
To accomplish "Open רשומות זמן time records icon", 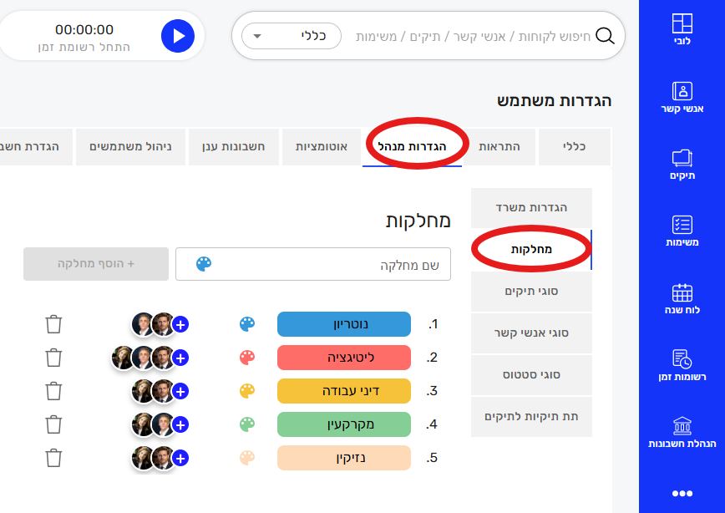I will click(x=682, y=365).
